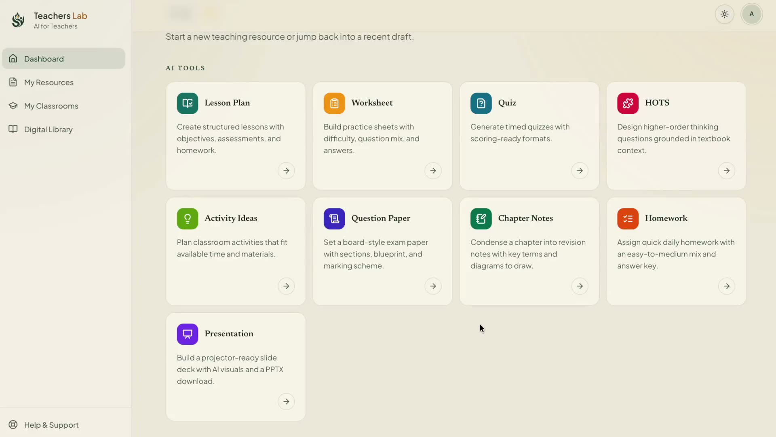Click the 'Build practice sheets' description text
The width and height of the screenshot is (776, 437).
371,138
